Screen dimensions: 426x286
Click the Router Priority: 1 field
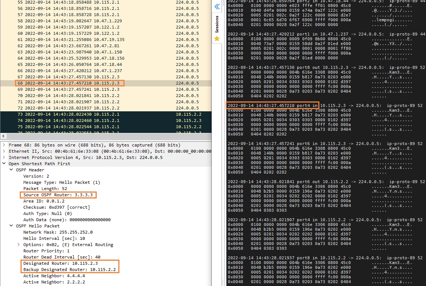(x=46, y=251)
